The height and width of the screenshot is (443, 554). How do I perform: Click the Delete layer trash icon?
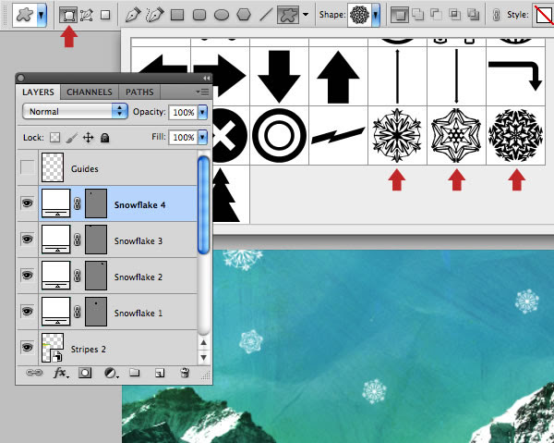point(185,373)
